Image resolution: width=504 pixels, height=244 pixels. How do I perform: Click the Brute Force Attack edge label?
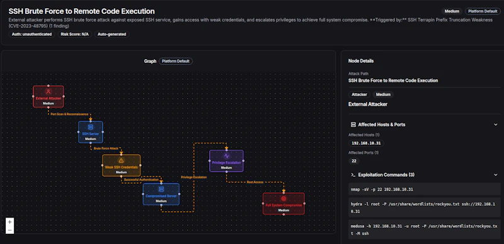106,148
